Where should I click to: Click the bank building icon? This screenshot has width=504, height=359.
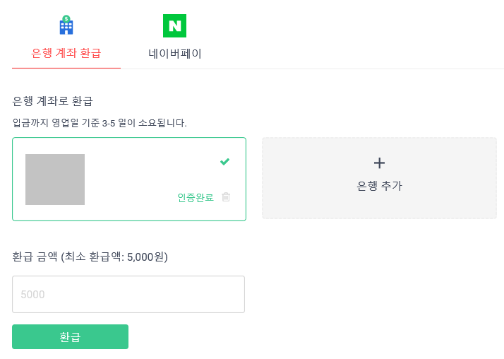(x=66, y=25)
